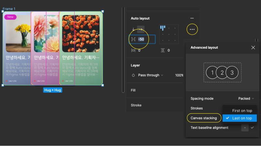
Task: Click the 1-2-3 stacking preview diagram
Action: (223, 73)
